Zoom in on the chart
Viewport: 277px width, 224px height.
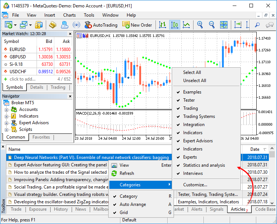(x=200, y=25)
